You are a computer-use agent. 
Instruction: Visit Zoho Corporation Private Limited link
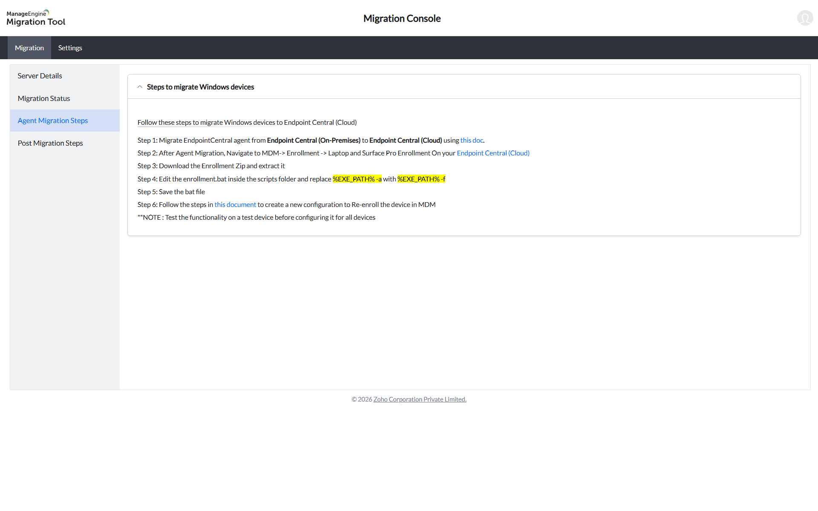pyautogui.click(x=420, y=399)
